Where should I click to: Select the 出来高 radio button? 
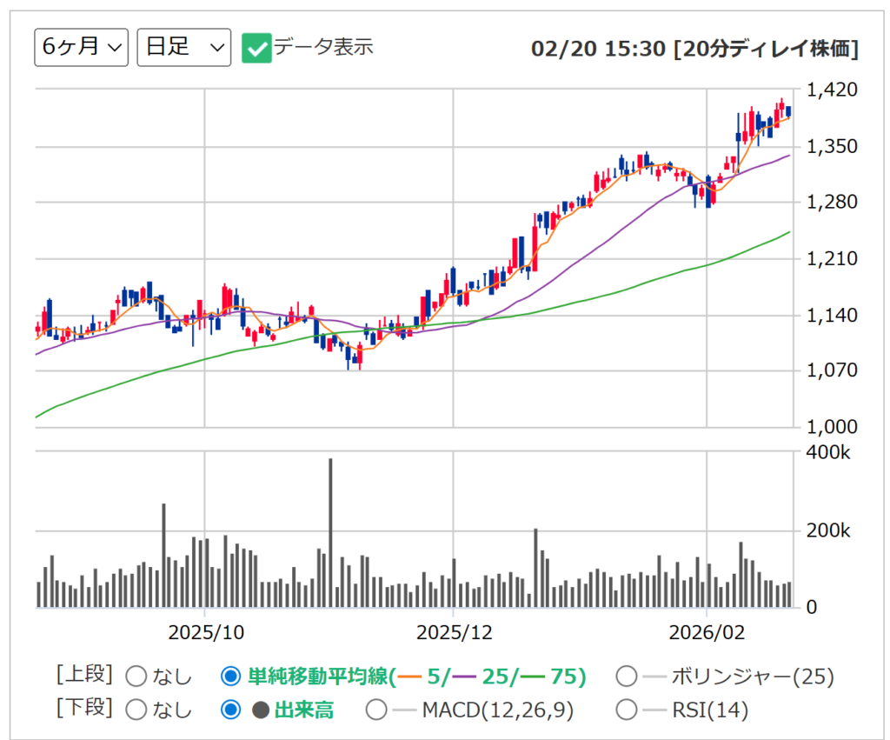[x=230, y=710]
